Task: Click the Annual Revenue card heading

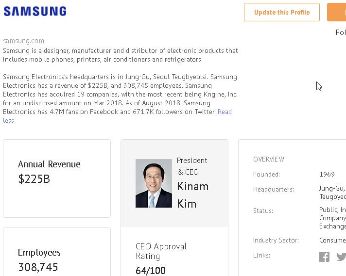Action: click(49, 164)
